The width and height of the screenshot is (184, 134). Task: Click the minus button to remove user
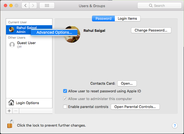click(x=16, y=111)
